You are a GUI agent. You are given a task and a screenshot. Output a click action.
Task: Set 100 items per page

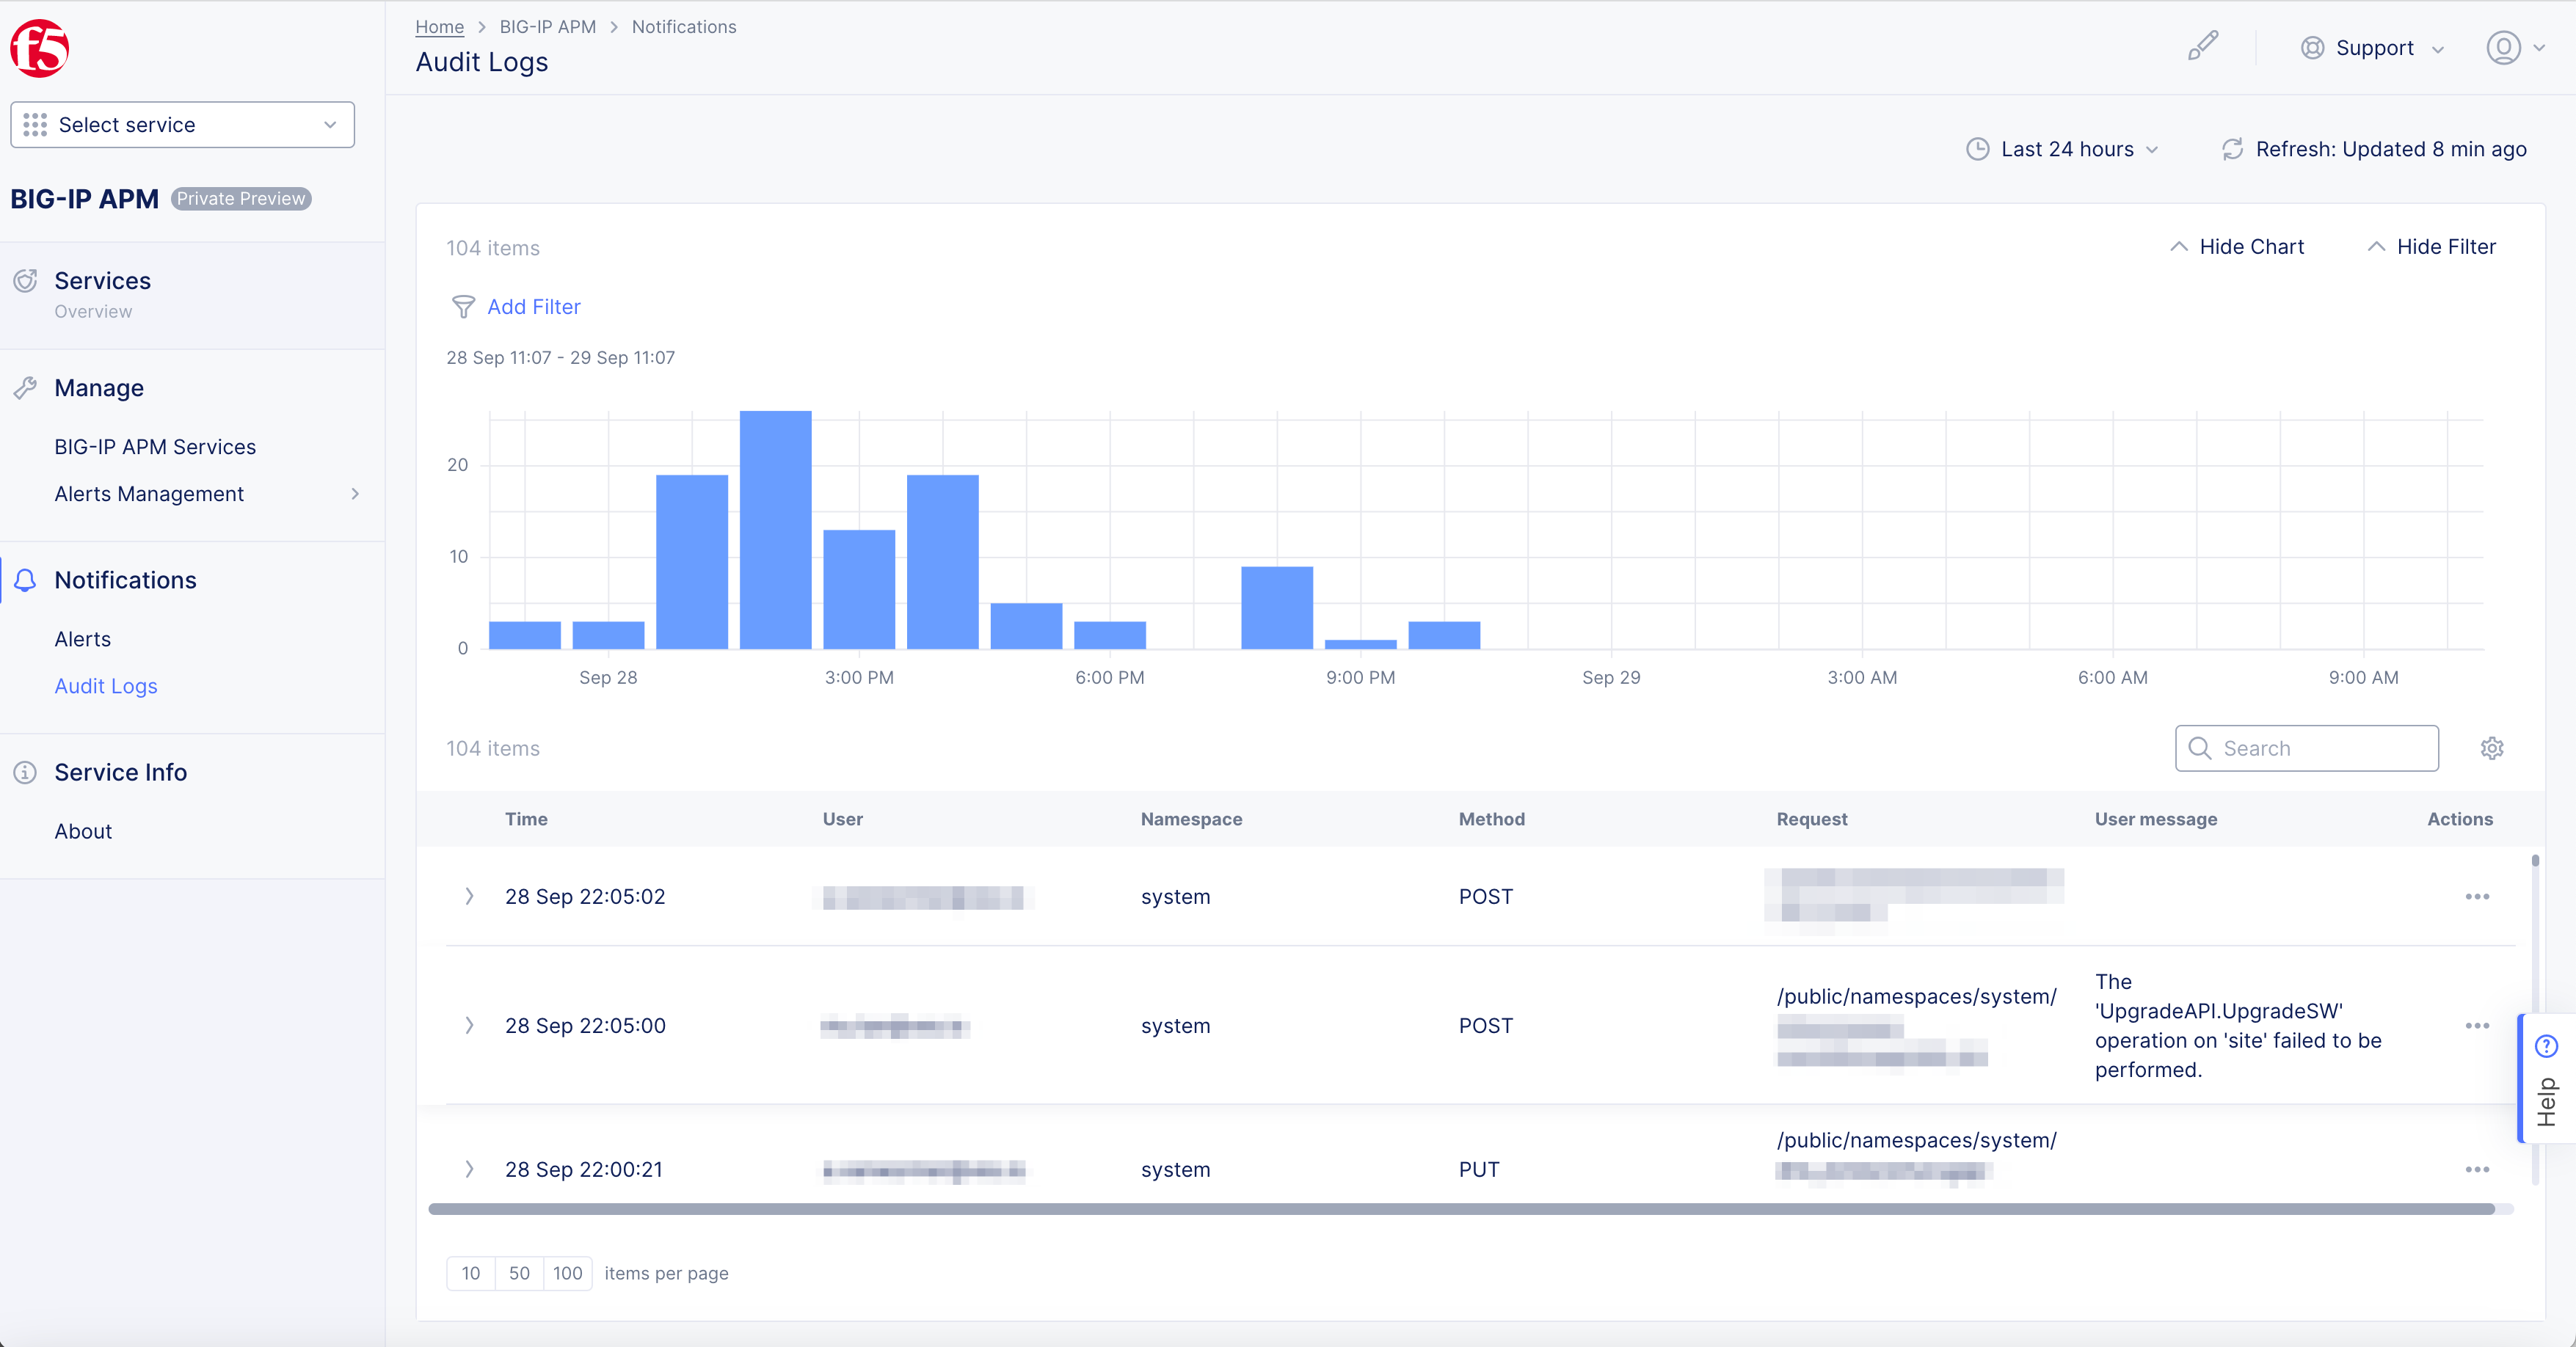pos(568,1273)
